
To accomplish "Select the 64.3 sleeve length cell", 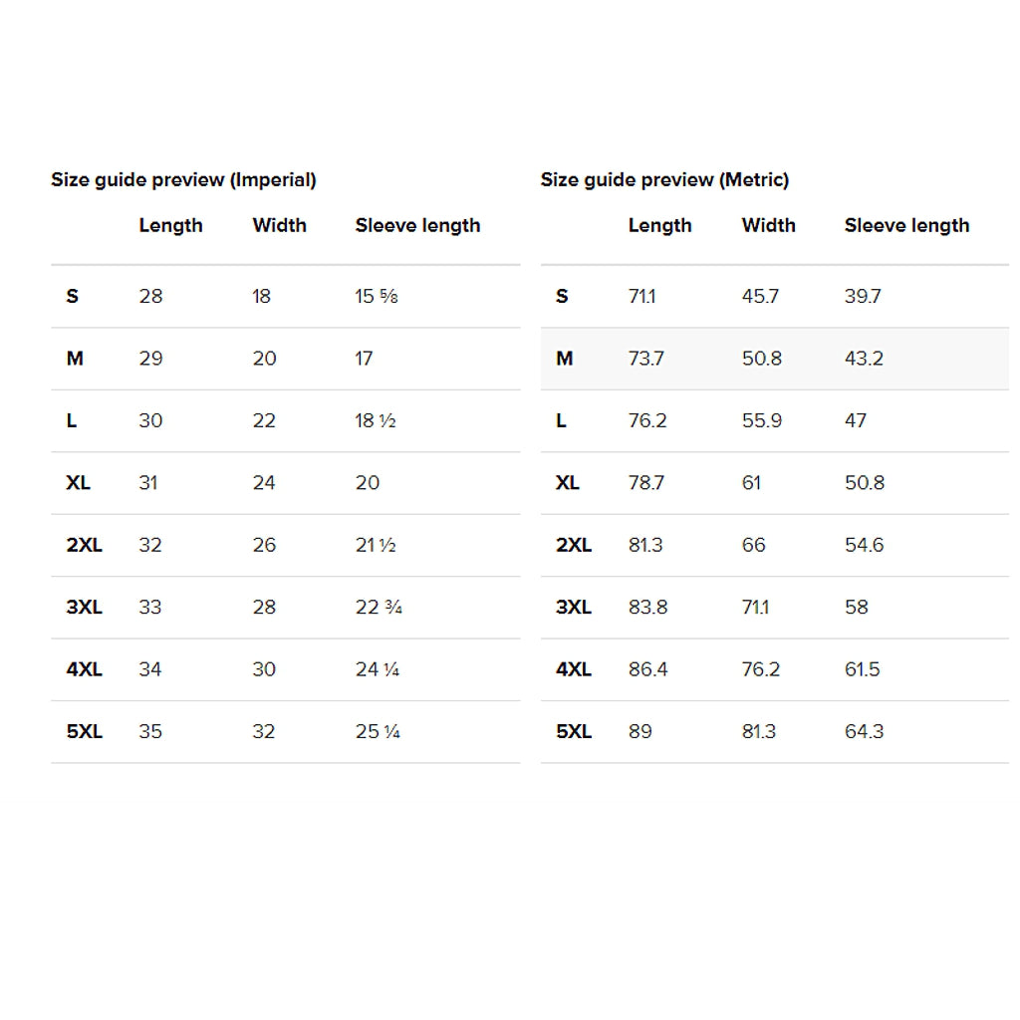I will pyautogui.click(x=864, y=732).
